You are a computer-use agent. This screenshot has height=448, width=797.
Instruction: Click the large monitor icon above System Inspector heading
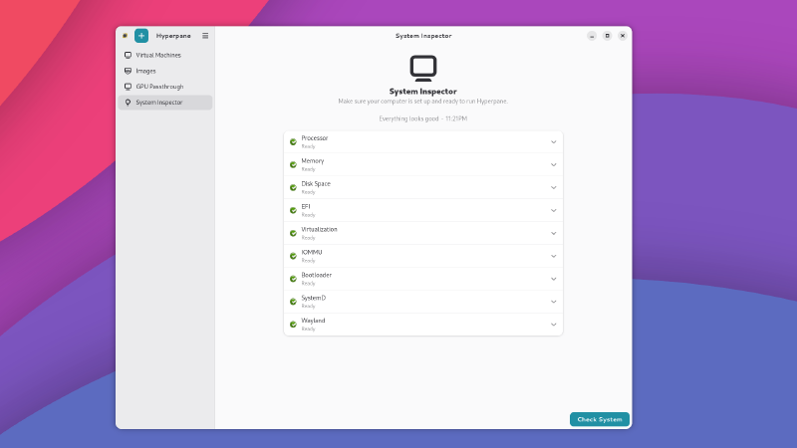(x=423, y=68)
